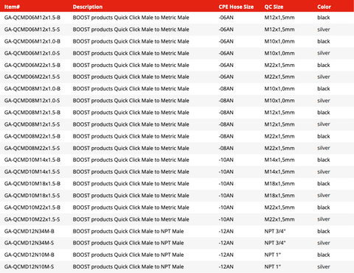Click QC size M18x1,5mm in the GA-QCMD10M18x1.5-B row
Viewport: 354px width, 273px height.
tap(280, 184)
